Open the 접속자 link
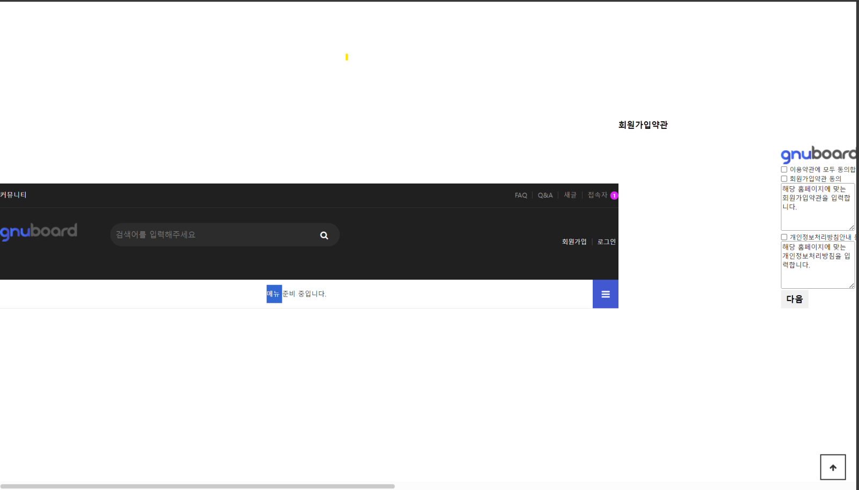Screen dimensions: 859x490 tap(598, 195)
